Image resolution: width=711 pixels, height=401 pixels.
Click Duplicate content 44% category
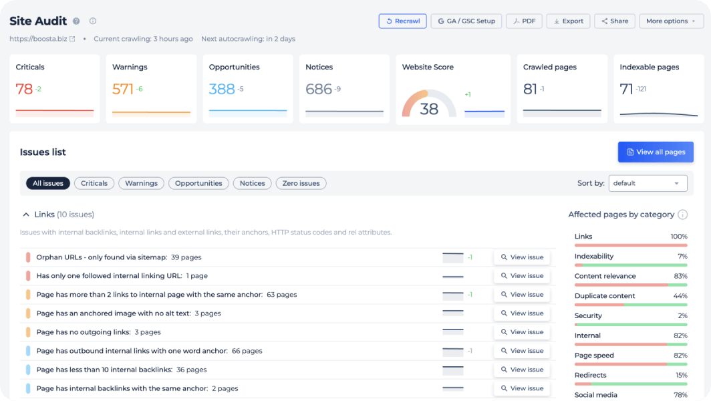point(631,299)
